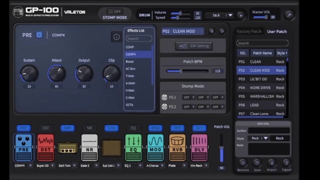Select Boost in Effects List
Image resolution: width=320 pixels, height=180 pixels.
pos(138,61)
